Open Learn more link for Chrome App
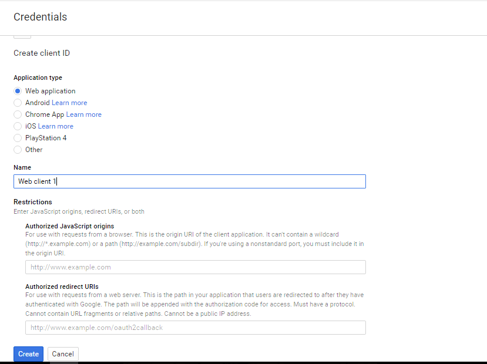 click(84, 114)
